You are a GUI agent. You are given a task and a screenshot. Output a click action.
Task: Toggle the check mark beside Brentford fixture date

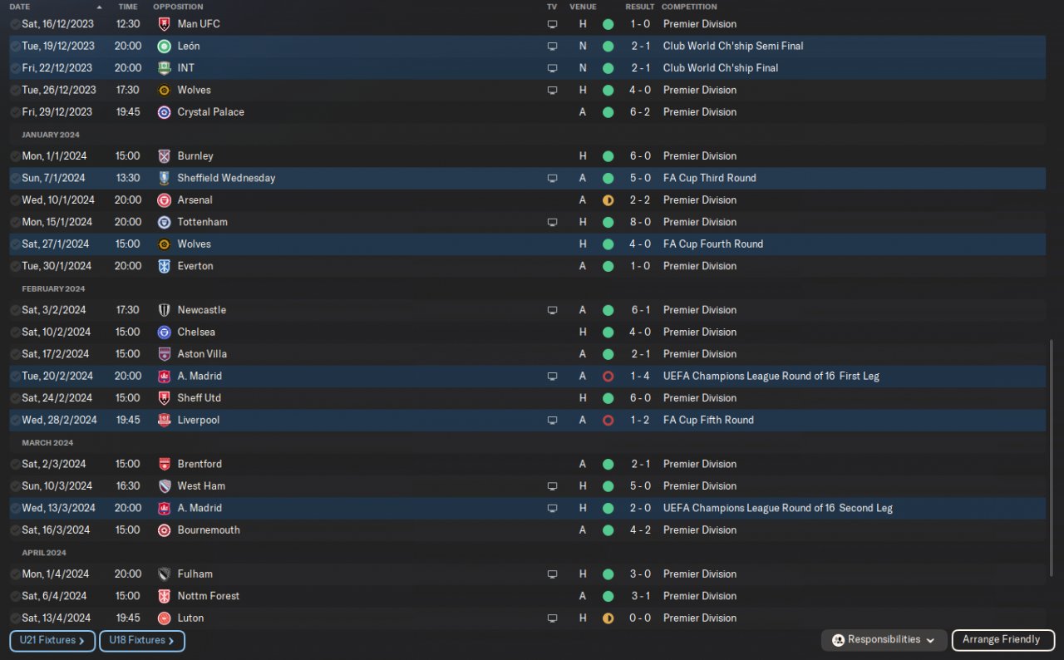point(16,465)
